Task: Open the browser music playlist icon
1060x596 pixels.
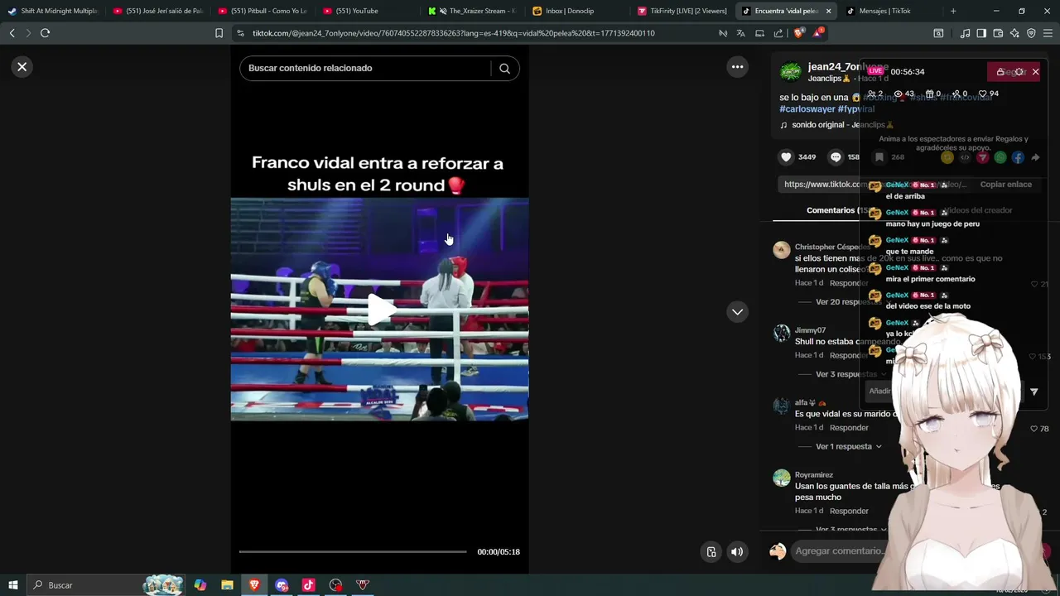Action: point(965,33)
